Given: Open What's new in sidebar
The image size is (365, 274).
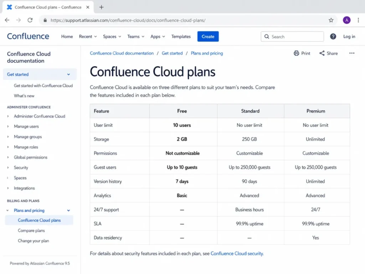Looking at the screenshot, I should click(24, 96).
